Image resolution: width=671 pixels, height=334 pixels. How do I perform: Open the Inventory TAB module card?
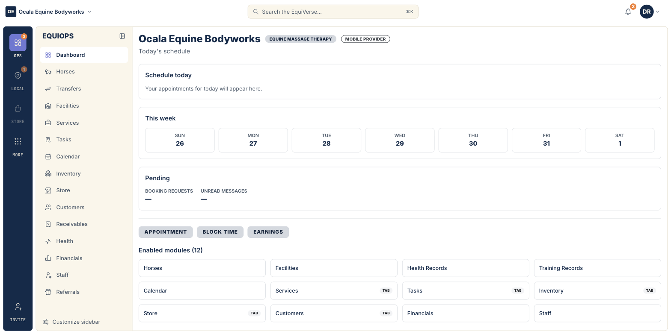coord(597,291)
